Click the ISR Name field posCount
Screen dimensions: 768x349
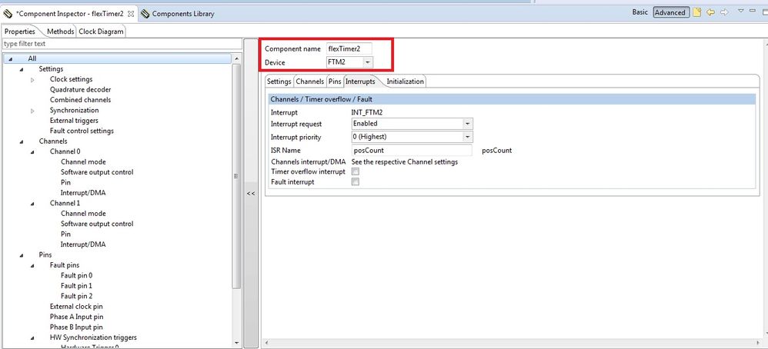click(412, 150)
